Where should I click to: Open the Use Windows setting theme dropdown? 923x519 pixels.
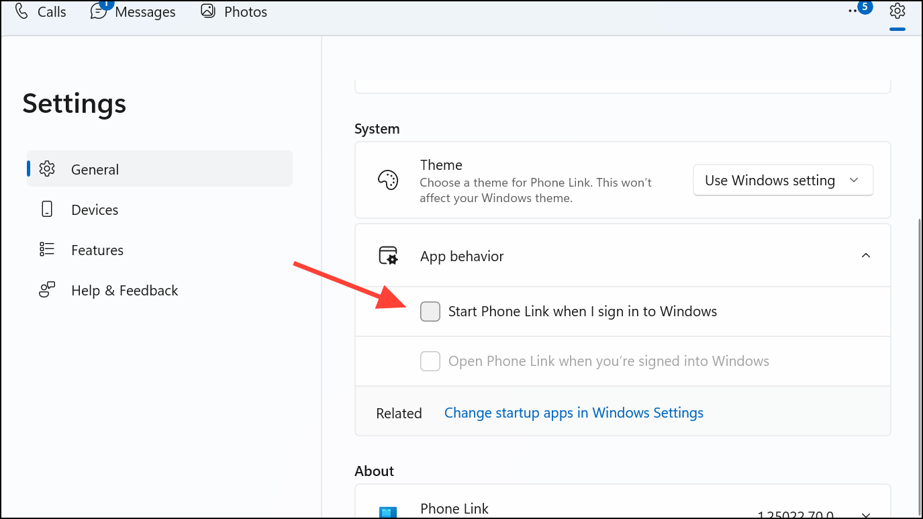(x=783, y=180)
